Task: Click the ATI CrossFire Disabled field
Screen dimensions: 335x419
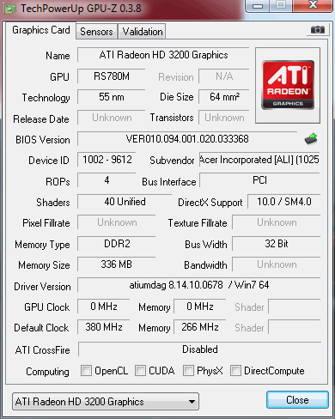Action: [199, 349]
